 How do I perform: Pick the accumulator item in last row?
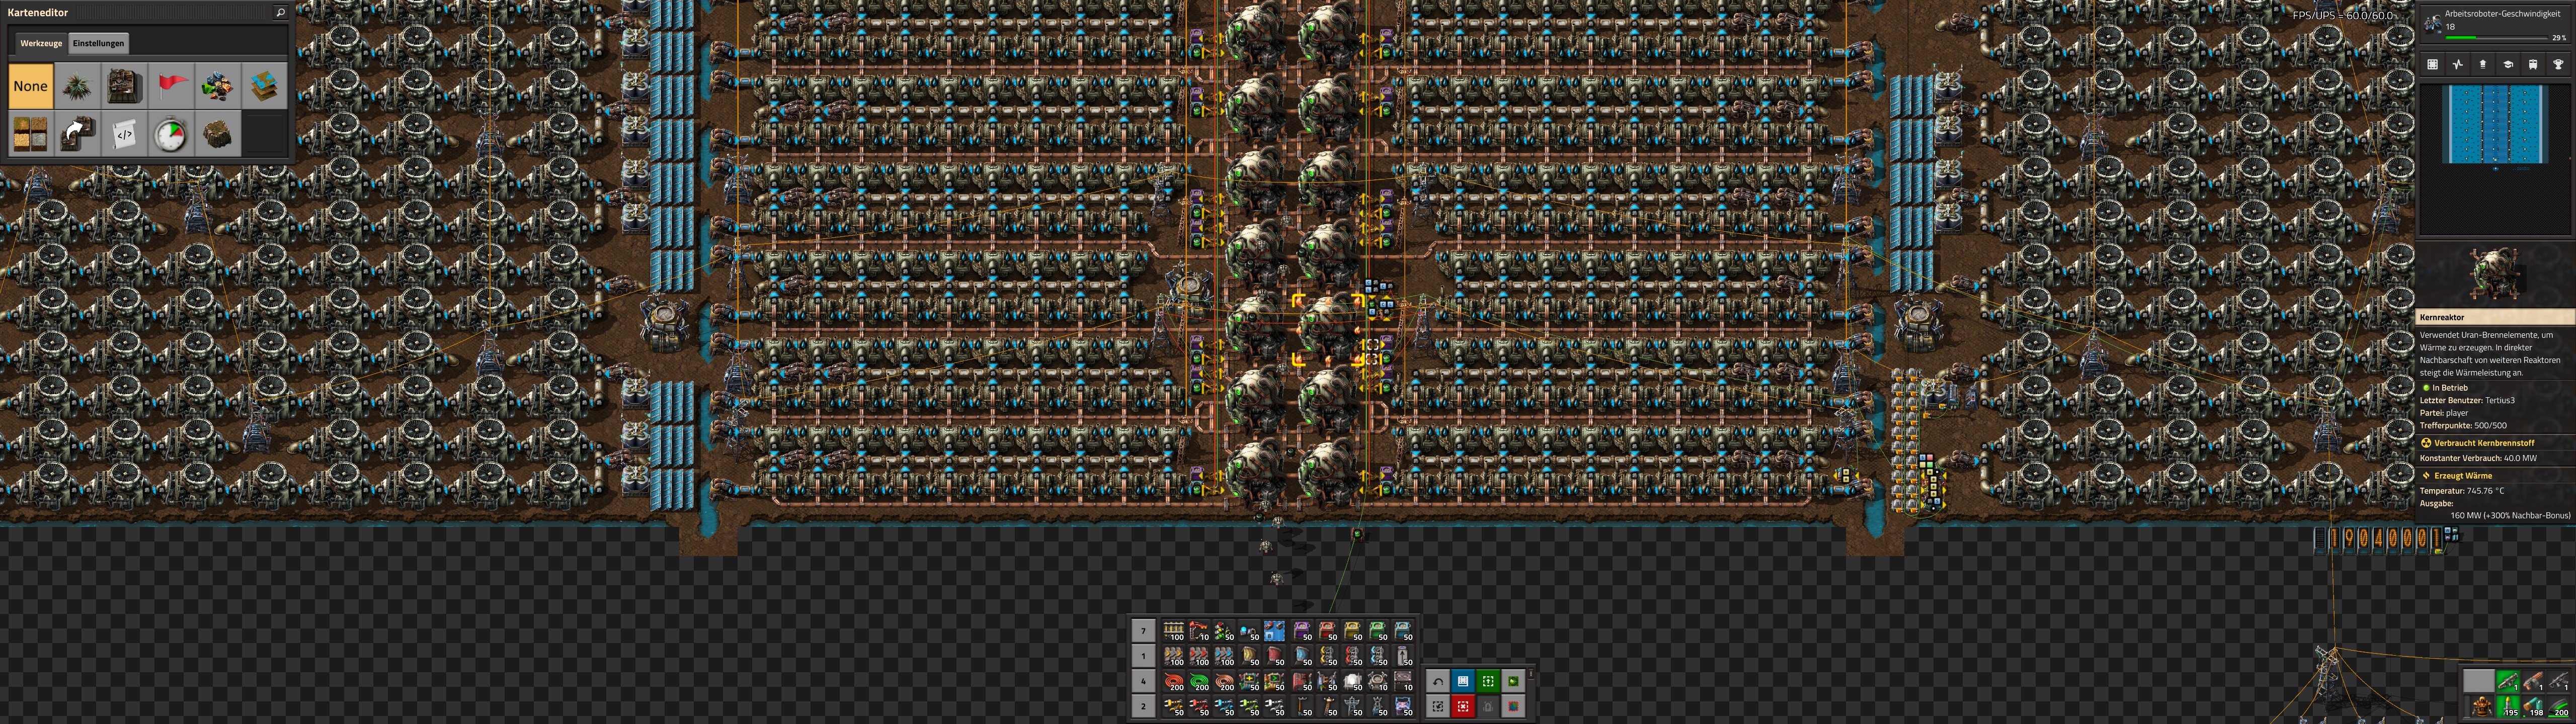tap(1403, 706)
